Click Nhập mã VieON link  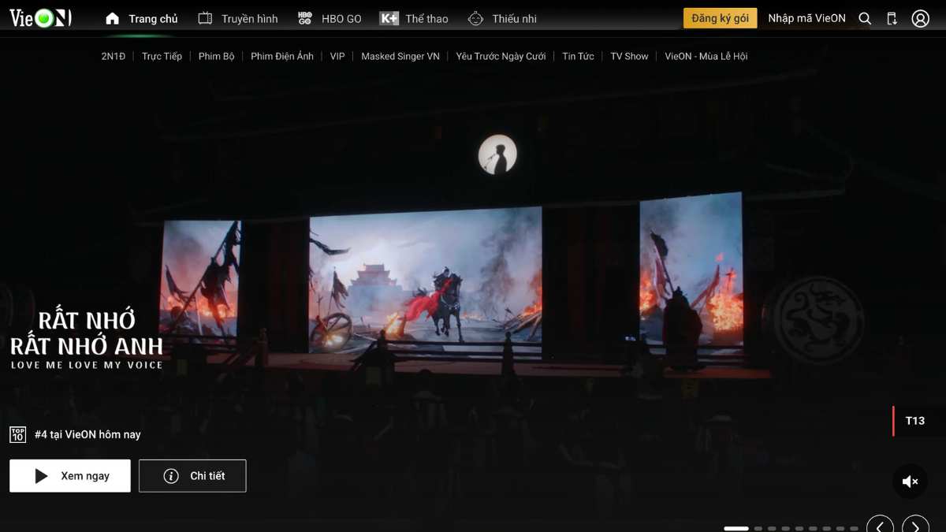click(806, 18)
